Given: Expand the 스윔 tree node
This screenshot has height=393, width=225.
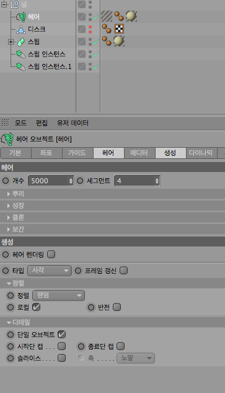Looking at the screenshot, I should [x=11, y=42].
